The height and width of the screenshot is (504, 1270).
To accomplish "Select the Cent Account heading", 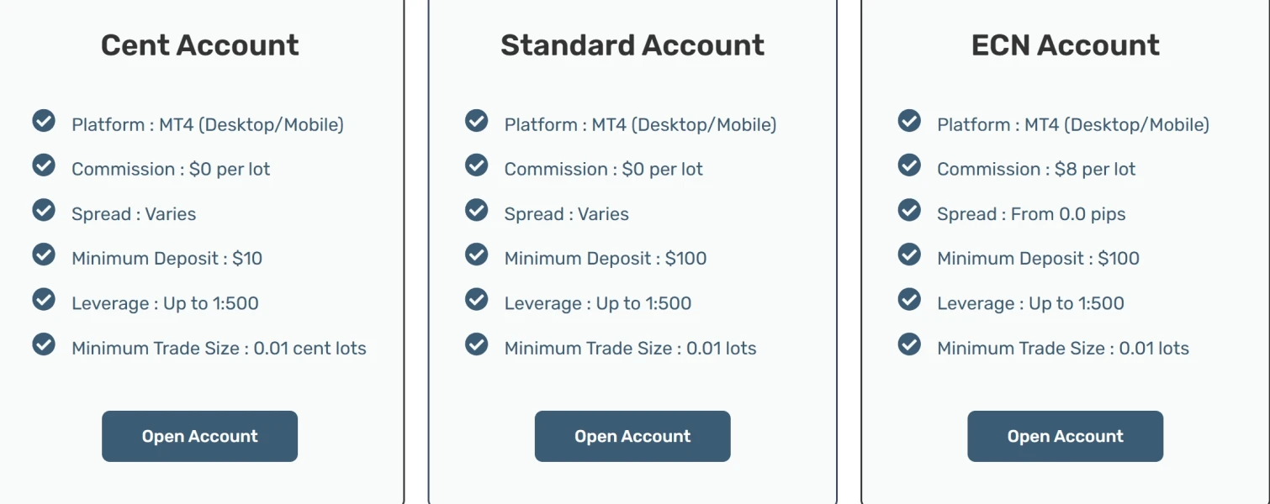I will click(x=199, y=45).
